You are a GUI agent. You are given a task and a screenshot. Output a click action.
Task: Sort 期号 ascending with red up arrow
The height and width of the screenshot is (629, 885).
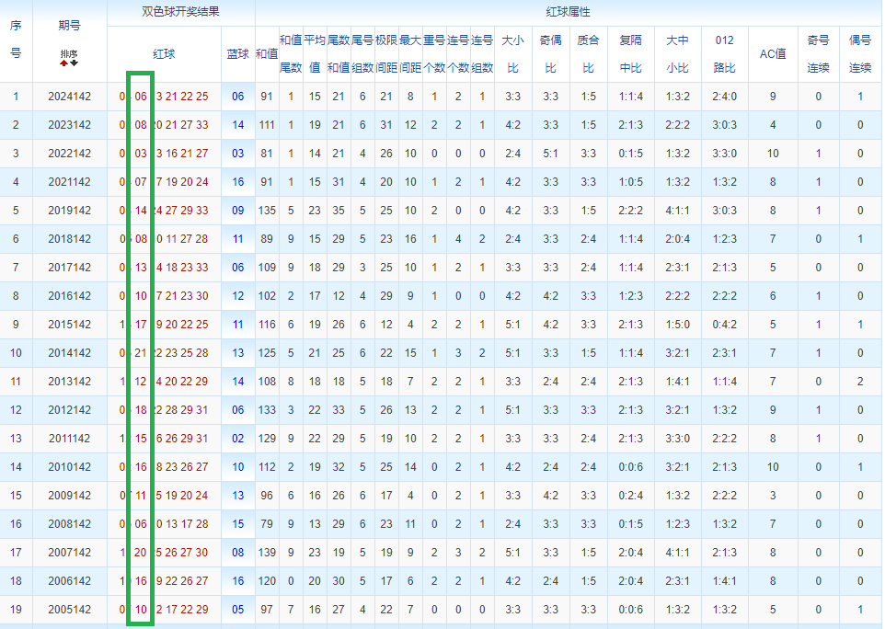click(x=63, y=63)
